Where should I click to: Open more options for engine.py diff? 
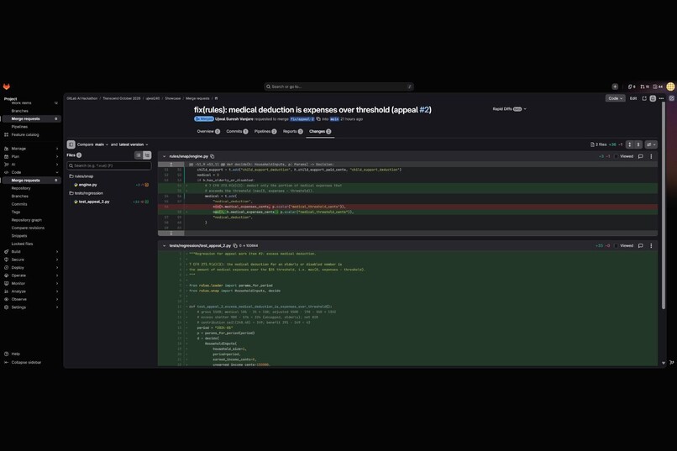651,156
